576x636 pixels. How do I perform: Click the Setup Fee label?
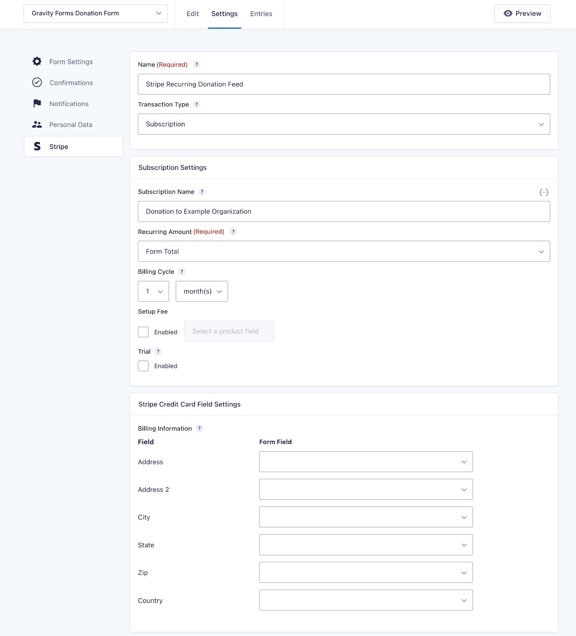[x=153, y=312]
